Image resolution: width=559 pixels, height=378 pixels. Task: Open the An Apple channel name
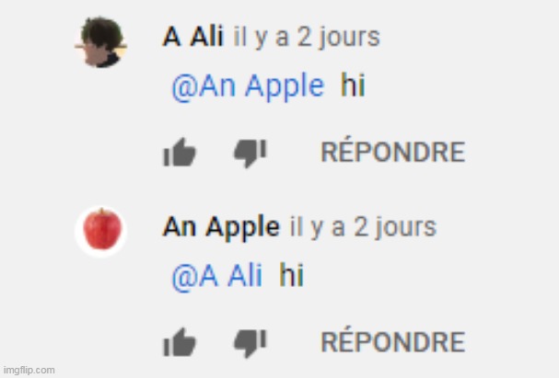click(x=221, y=227)
